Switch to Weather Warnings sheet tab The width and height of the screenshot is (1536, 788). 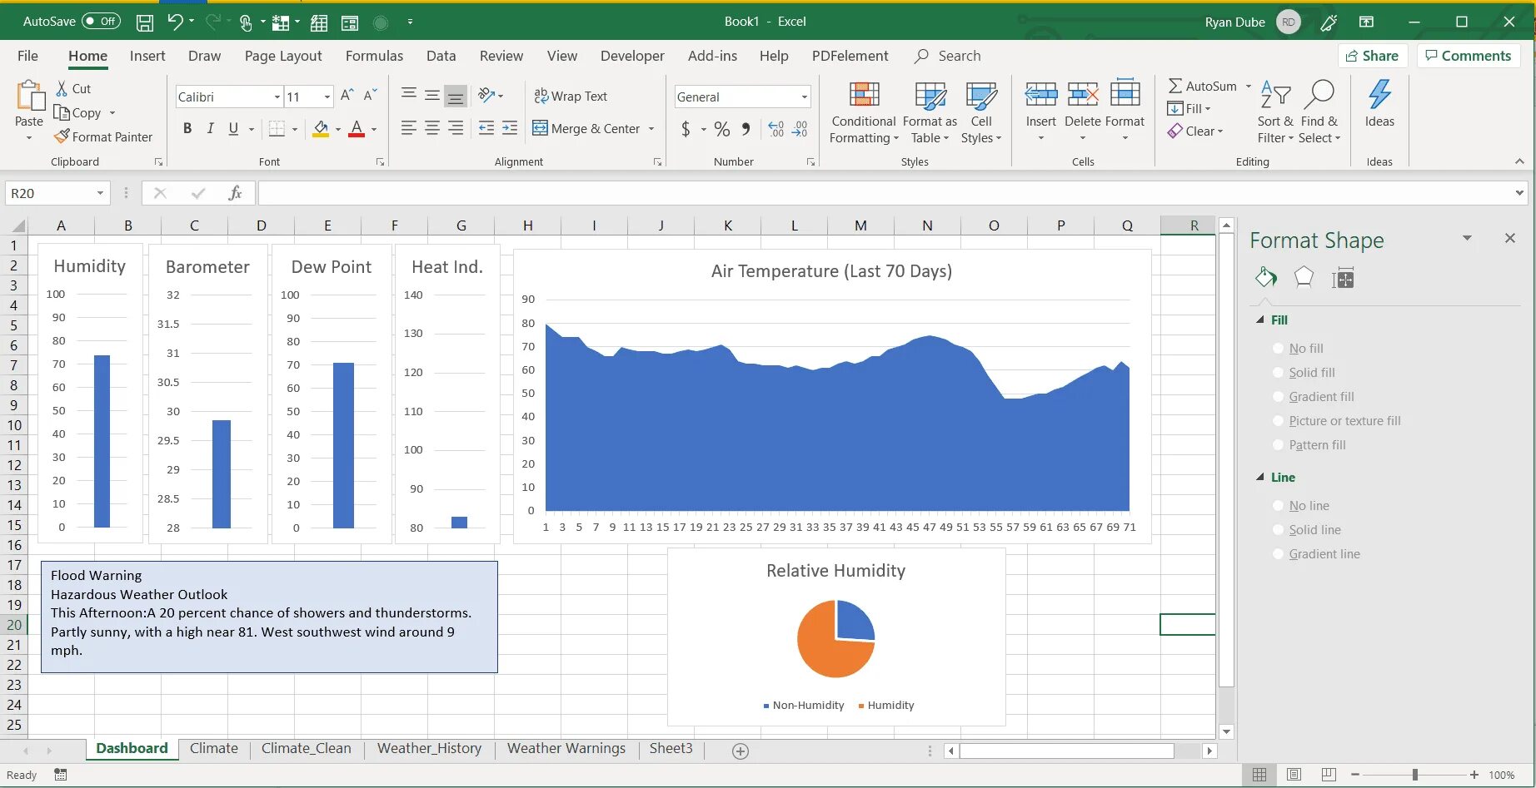tap(566, 749)
